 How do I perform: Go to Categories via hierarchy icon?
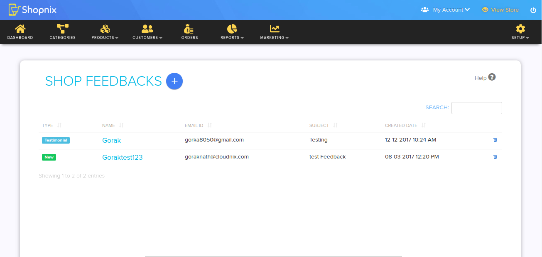(x=62, y=29)
